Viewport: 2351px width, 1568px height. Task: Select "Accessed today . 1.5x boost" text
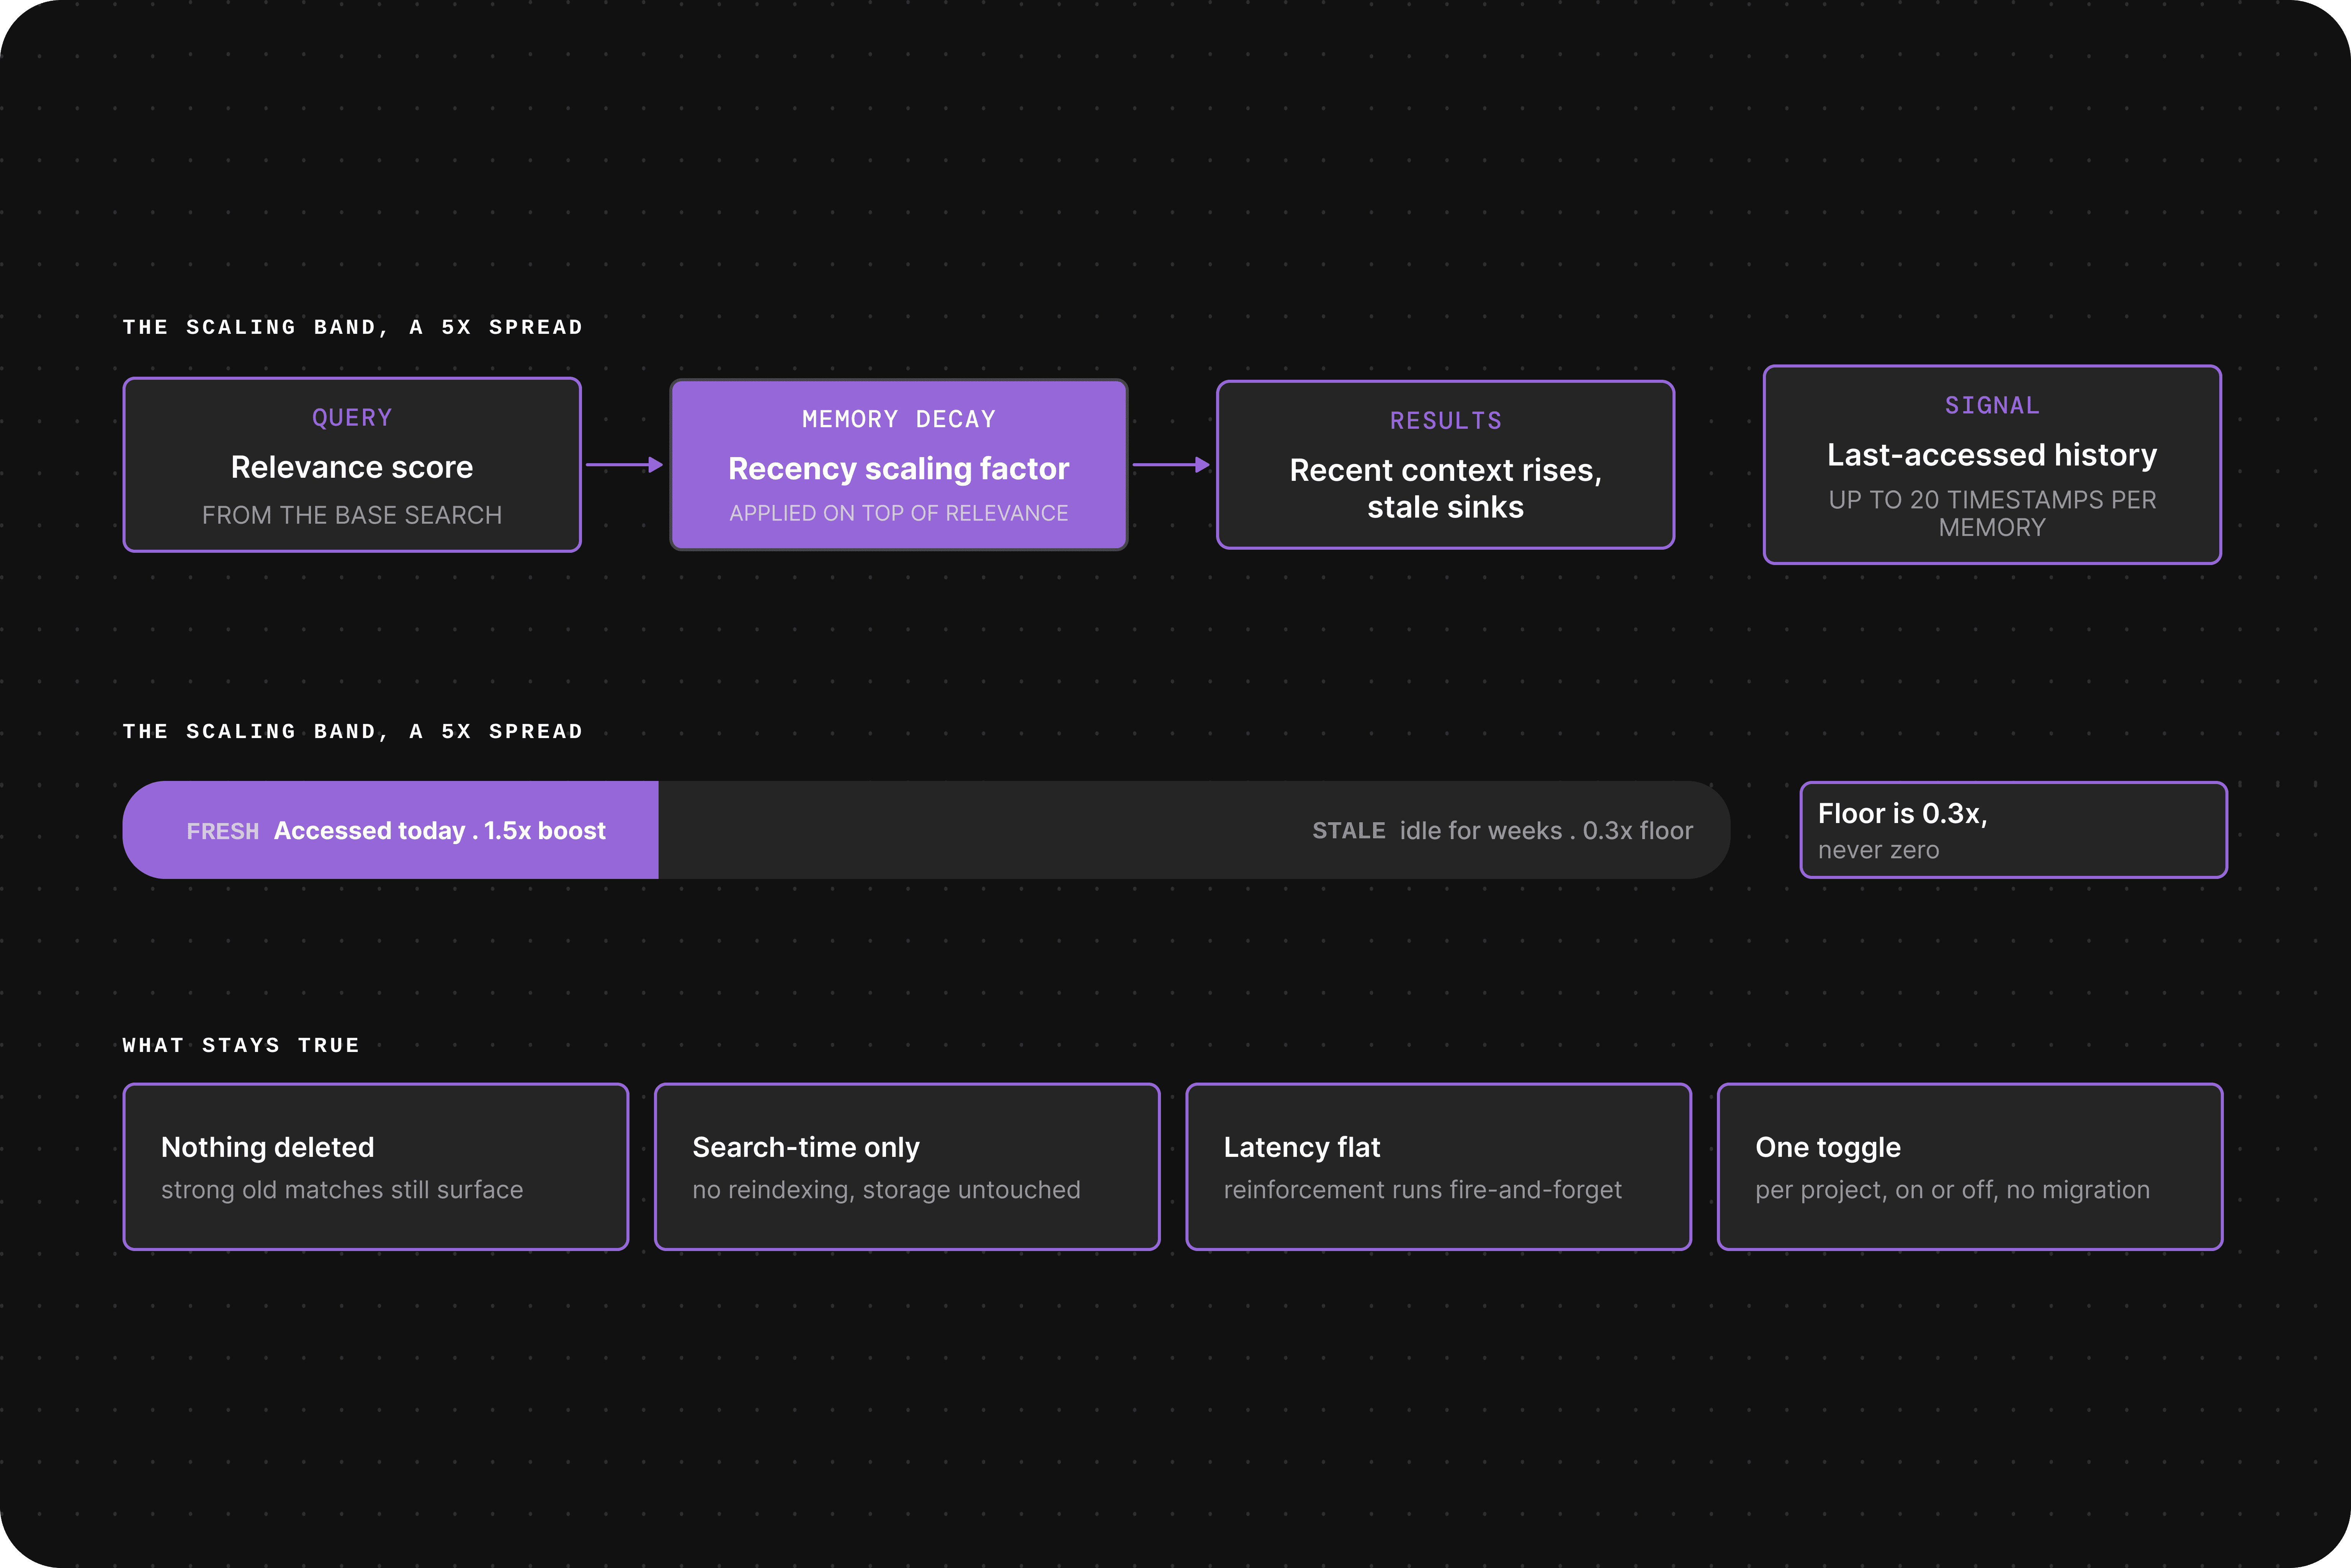coord(440,831)
